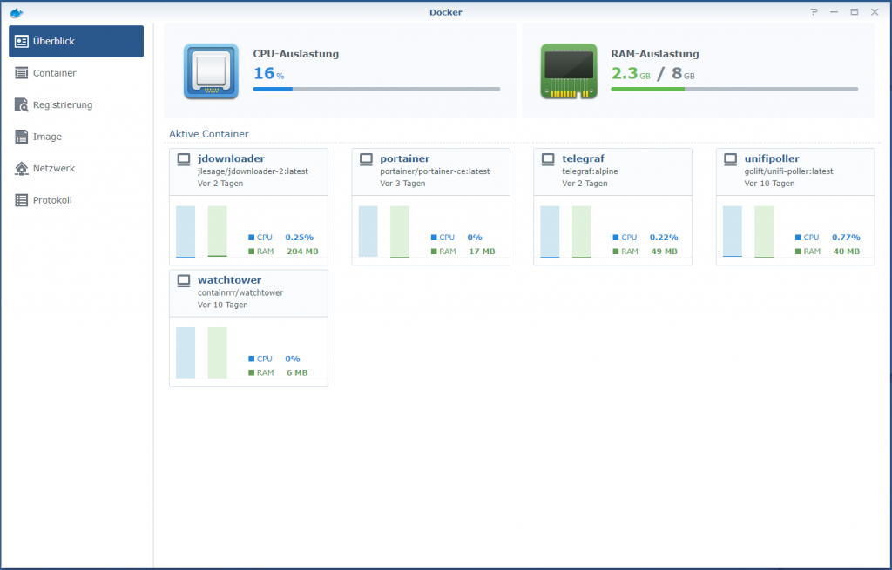892x570 pixels.
Task: Open the Netzwerk section
Action: click(x=77, y=168)
